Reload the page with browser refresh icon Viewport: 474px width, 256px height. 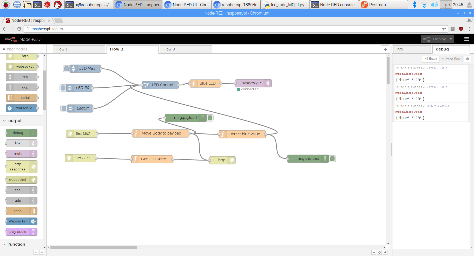tap(19, 29)
